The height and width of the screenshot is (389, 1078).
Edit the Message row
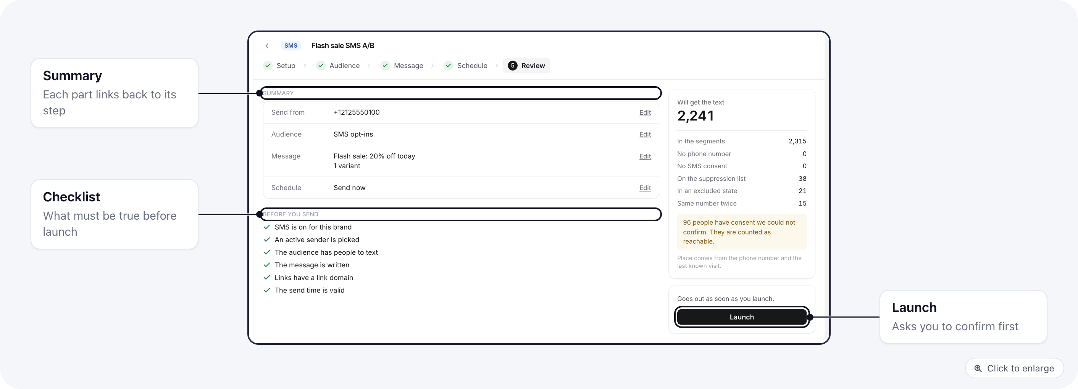point(645,156)
